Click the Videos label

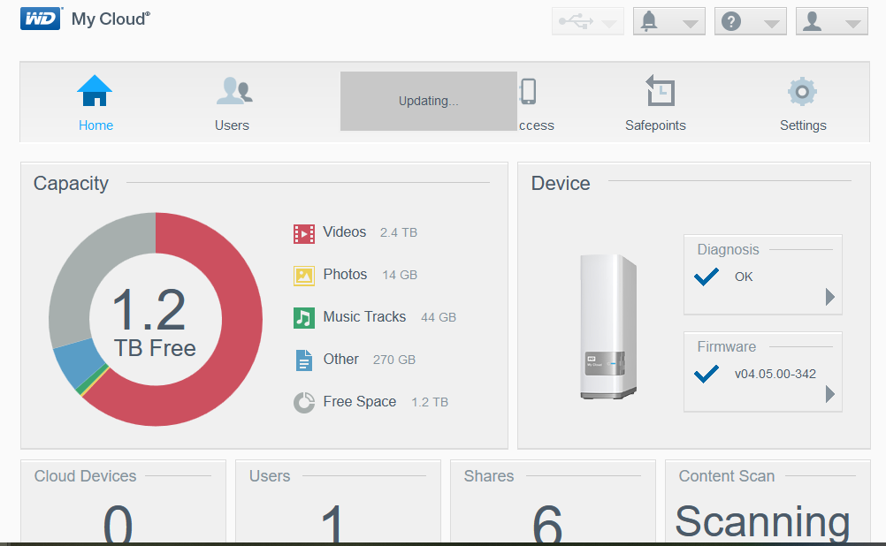[345, 231]
